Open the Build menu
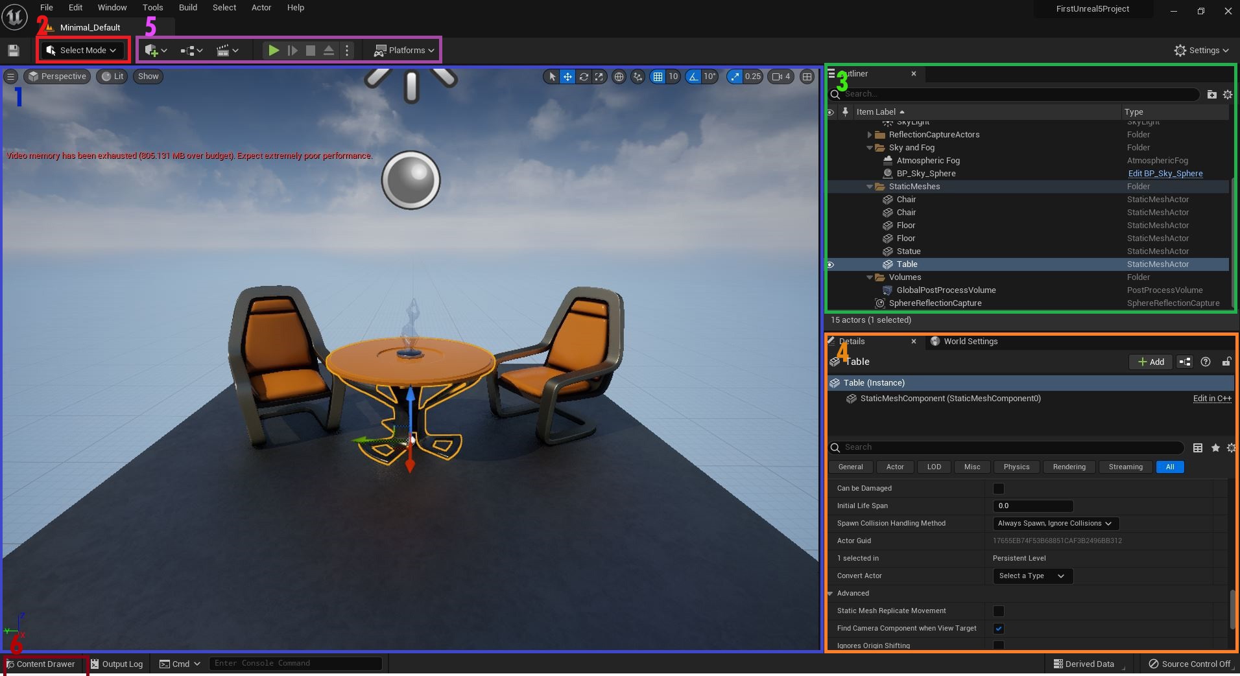Image resolution: width=1240 pixels, height=676 pixels. 188,8
